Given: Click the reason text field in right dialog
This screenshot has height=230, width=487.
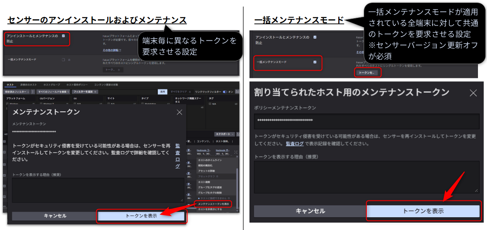Looking at the screenshot, I should pos(367,177).
